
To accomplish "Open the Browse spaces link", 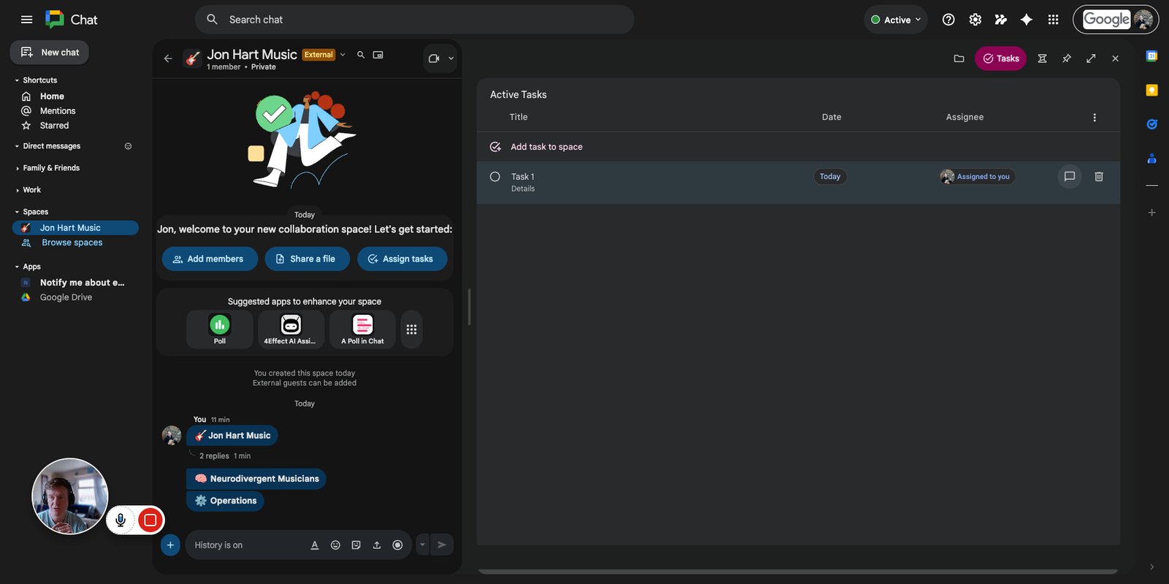I will point(72,243).
